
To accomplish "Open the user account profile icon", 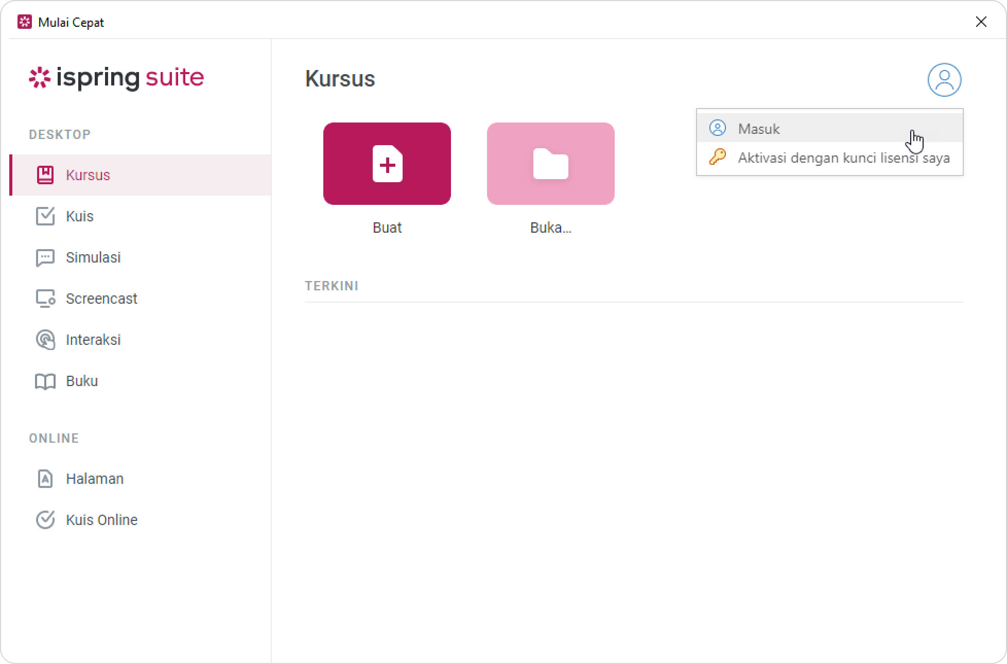I will pyautogui.click(x=944, y=80).
